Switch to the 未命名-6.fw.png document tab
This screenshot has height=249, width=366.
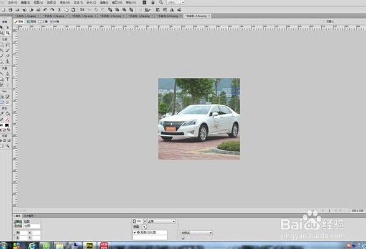[169, 16]
